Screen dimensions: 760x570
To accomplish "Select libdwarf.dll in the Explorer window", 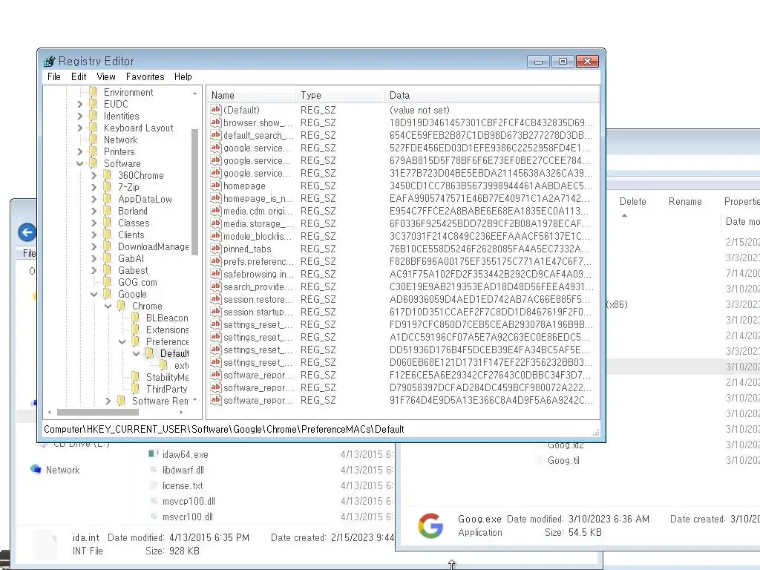I will pos(183,470).
